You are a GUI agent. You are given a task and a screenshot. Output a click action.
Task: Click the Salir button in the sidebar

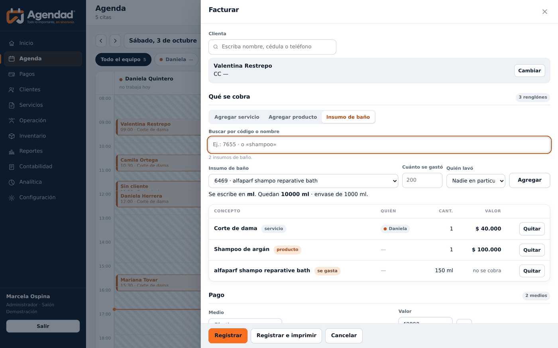click(43, 326)
